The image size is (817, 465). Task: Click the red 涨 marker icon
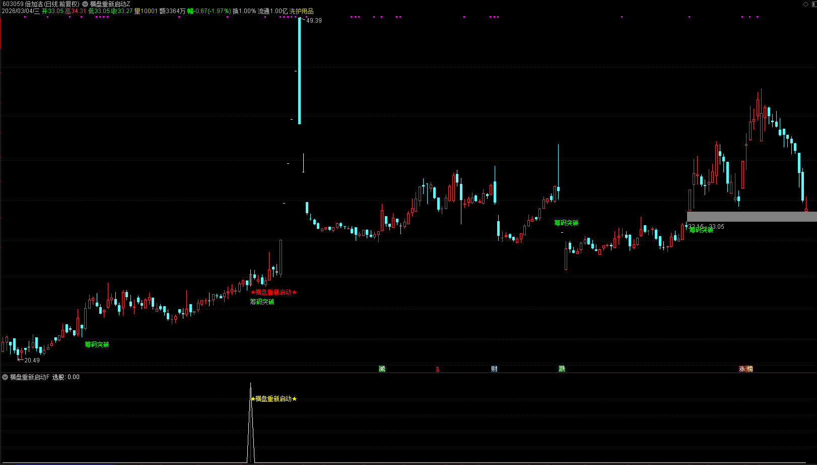742,369
